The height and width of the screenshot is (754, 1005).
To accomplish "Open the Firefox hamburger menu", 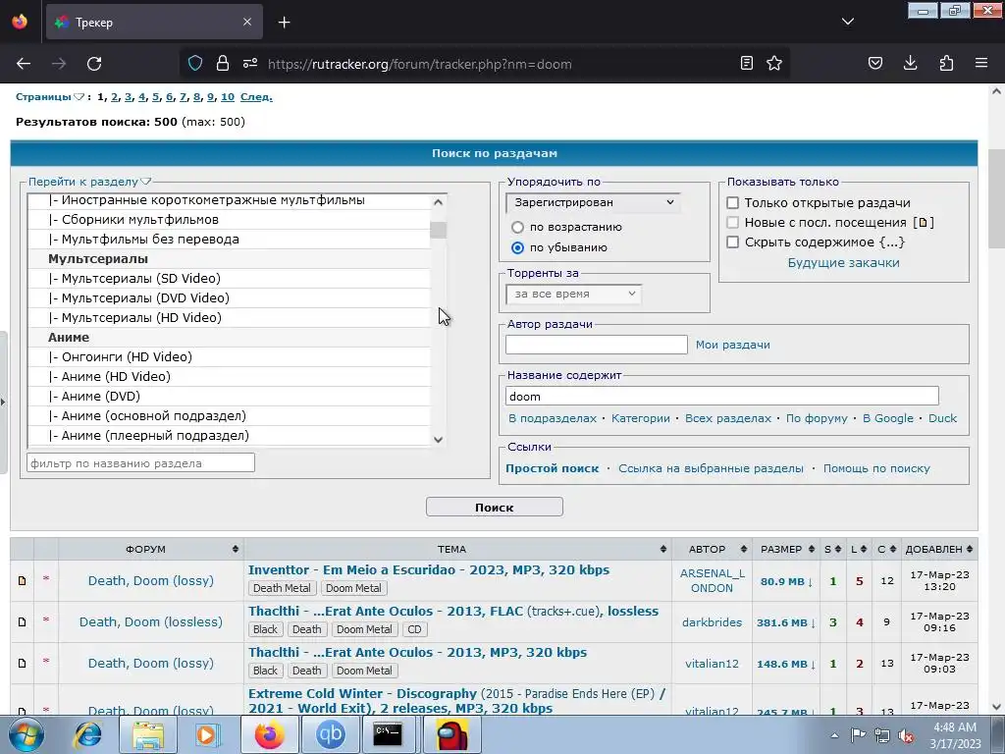I will coord(981,64).
